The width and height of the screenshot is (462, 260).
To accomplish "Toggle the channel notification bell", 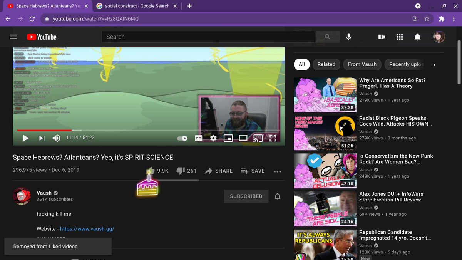I will click(277, 196).
